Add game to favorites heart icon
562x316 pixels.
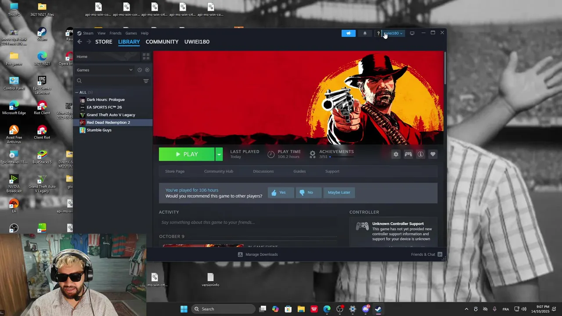[433, 154]
